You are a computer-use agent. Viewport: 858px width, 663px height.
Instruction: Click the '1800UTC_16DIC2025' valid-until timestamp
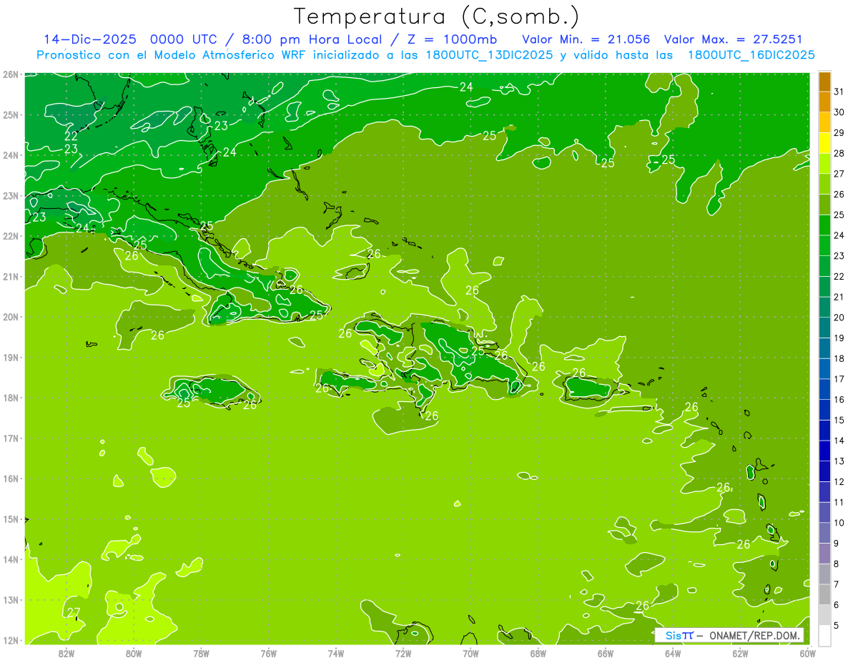pyautogui.click(x=751, y=55)
